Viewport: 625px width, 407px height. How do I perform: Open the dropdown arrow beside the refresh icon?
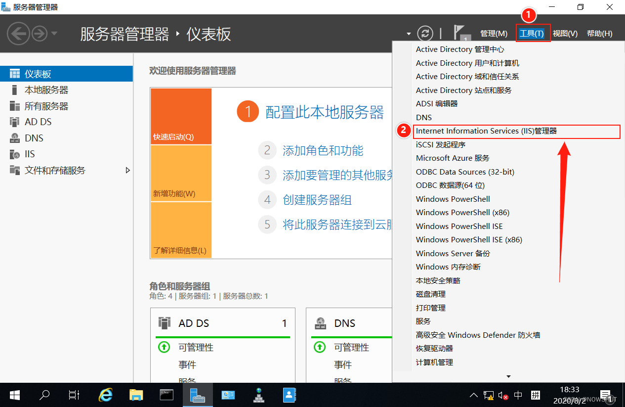409,34
